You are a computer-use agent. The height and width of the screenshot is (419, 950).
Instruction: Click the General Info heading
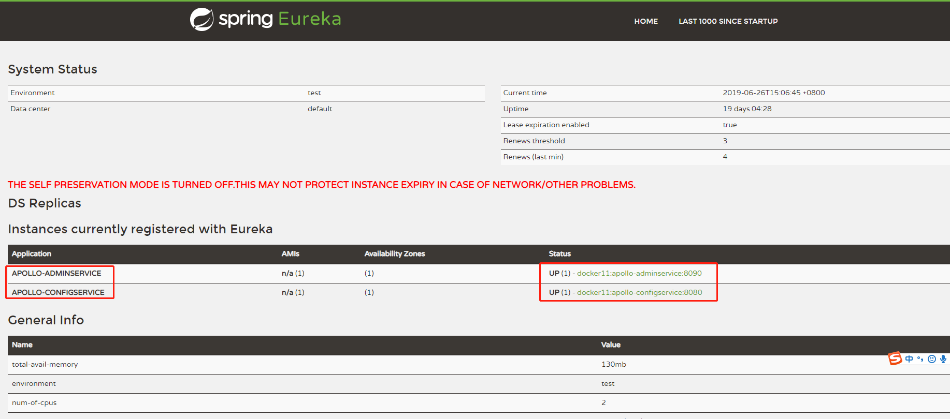tap(46, 320)
